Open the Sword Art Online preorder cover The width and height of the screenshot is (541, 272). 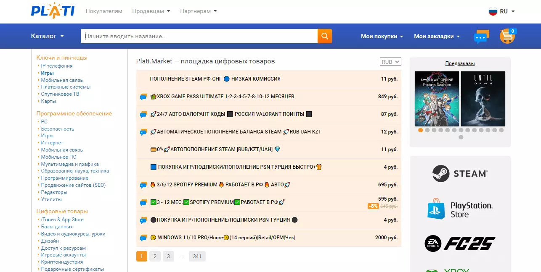pos(437,99)
